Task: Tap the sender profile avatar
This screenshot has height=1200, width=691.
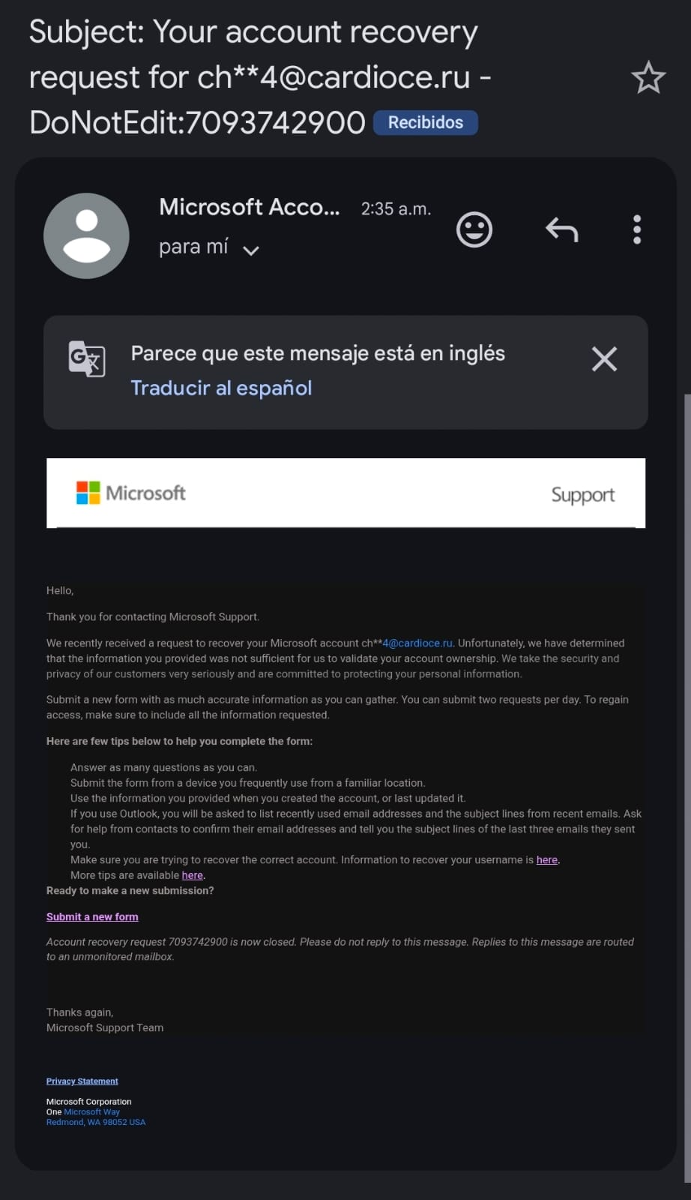Action: (x=86, y=235)
